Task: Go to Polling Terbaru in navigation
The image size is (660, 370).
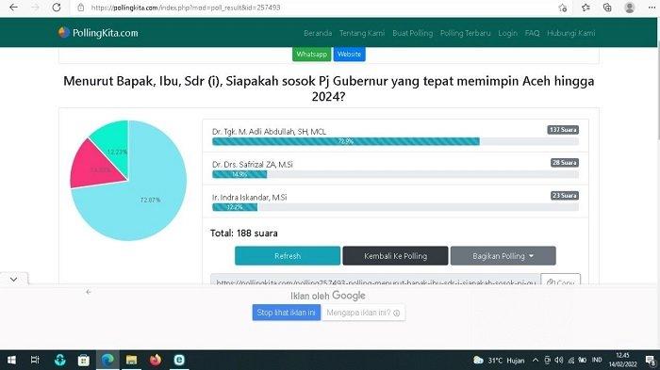Action: (x=465, y=33)
